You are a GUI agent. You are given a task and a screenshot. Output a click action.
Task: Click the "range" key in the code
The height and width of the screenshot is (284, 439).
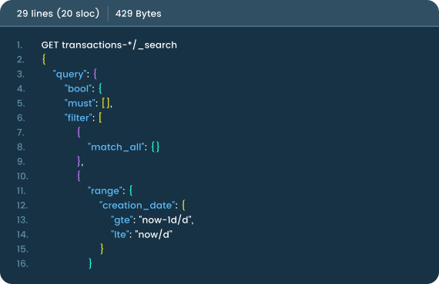[105, 191]
